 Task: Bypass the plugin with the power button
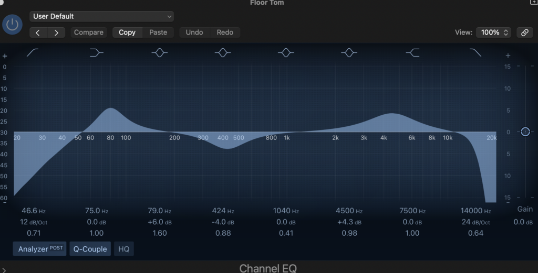pyautogui.click(x=12, y=25)
